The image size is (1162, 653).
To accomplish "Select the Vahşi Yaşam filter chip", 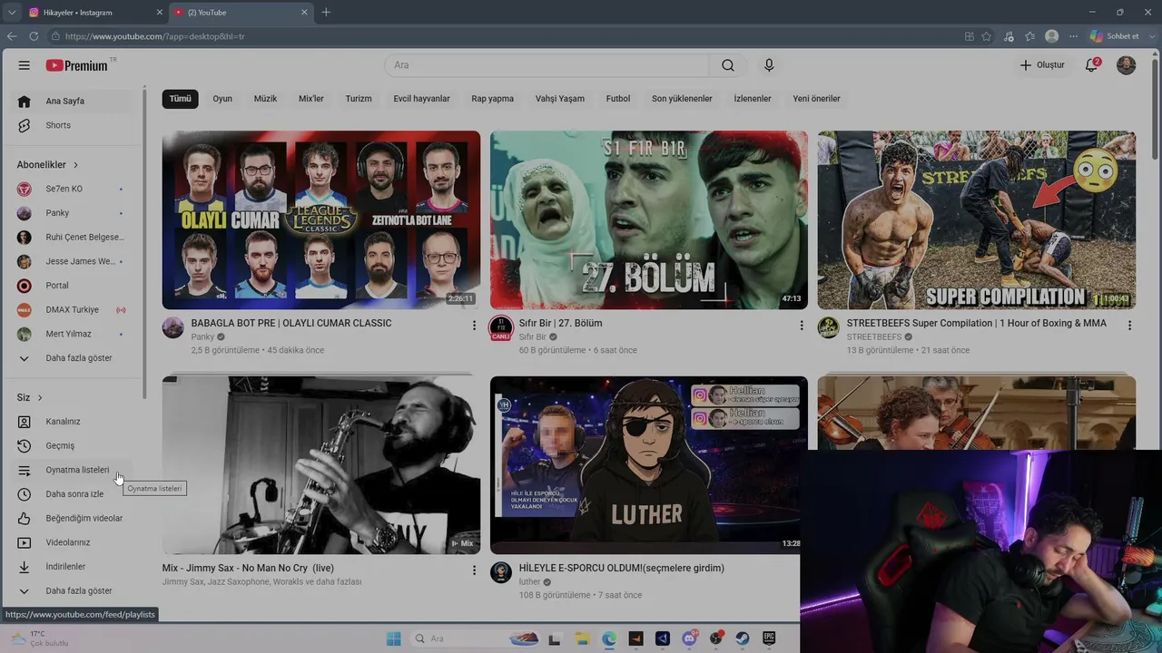I will tap(560, 99).
